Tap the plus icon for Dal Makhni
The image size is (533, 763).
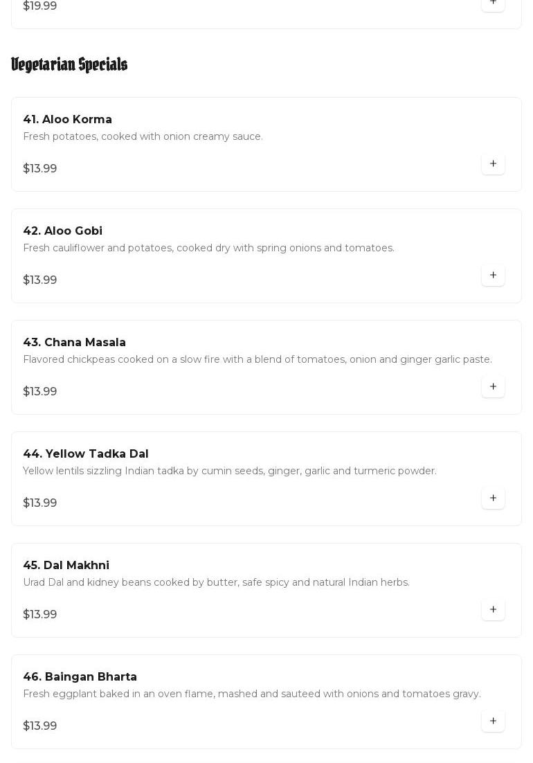tap(493, 610)
